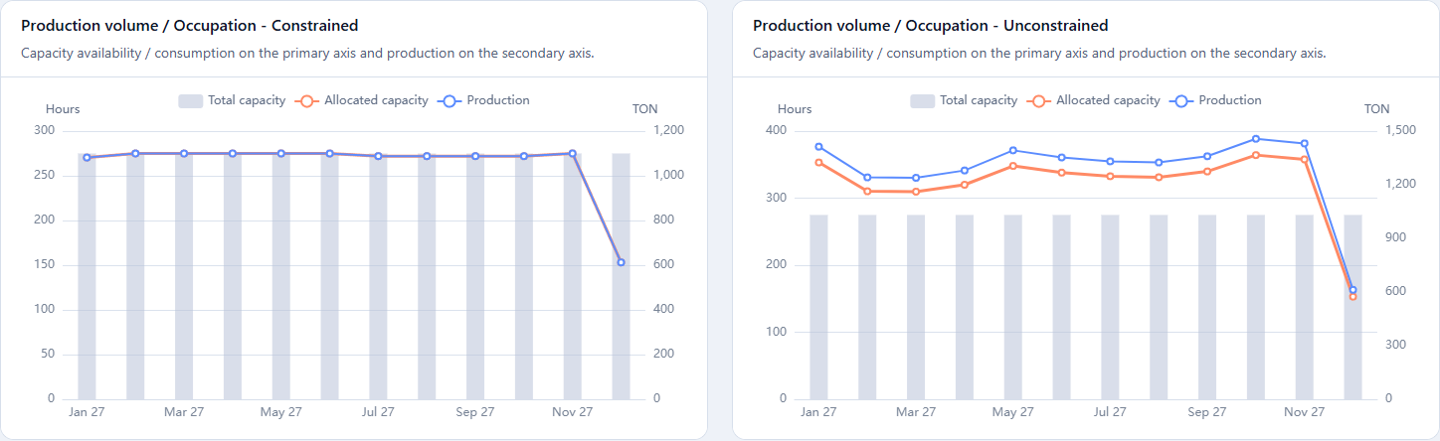Click 'Nov 27' x-axis label in Constrained chart
1440x441 pixels.
tap(573, 411)
